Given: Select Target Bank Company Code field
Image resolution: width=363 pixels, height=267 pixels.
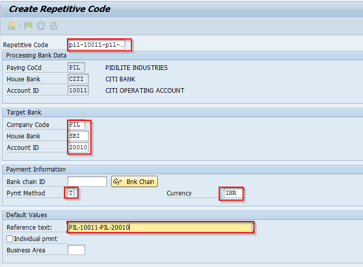Looking at the screenshot, I should [x=76, y=124].
